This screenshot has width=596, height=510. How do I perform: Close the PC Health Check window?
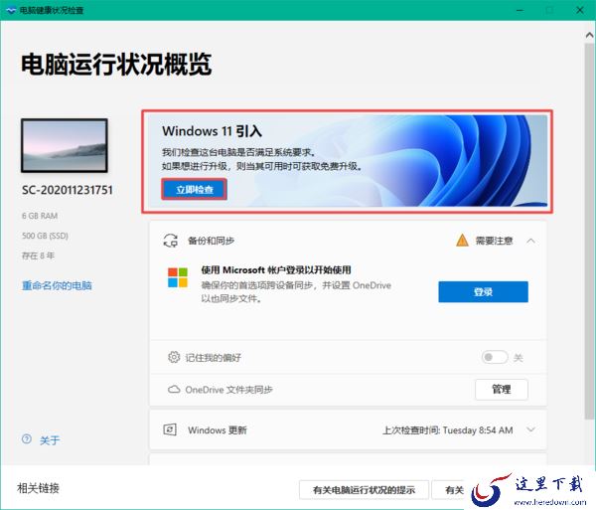[x=580, y=10]
